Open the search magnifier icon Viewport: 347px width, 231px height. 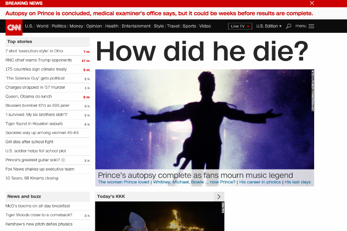[289, 26]
